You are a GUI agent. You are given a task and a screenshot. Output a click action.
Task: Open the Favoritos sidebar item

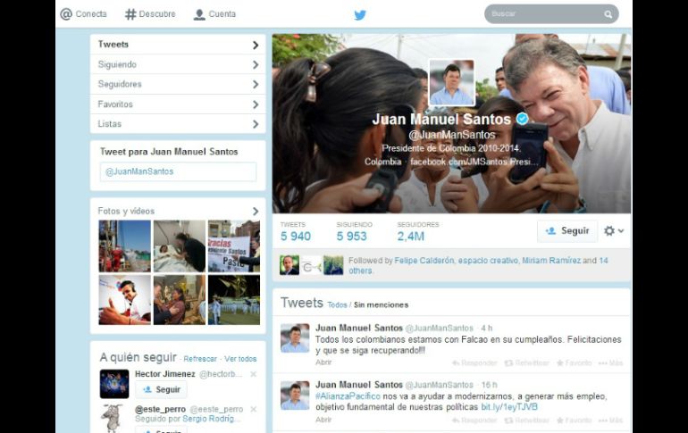[178, 104]
